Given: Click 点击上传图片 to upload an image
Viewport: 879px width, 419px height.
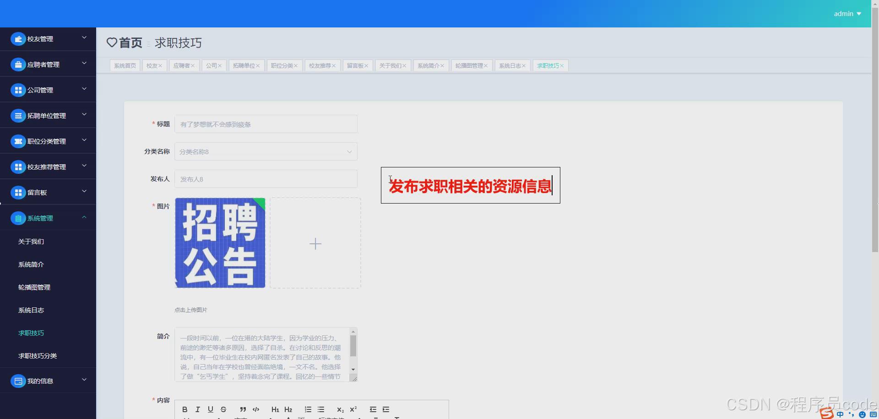Looking at the screenshot, I should tap(190, 310).
